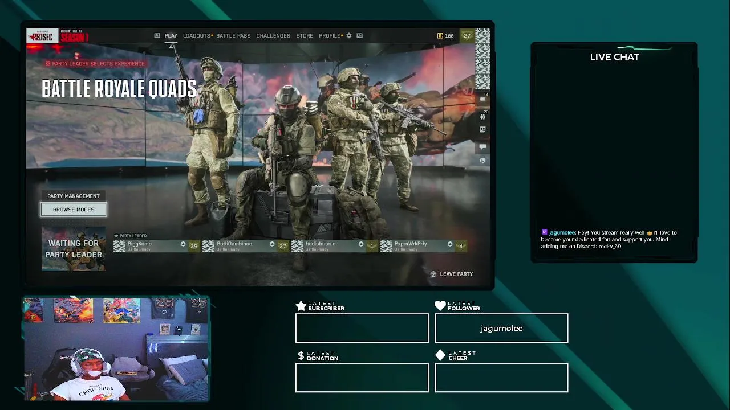
Task: Click the LIVE CHAT panel header
Action: [614, 57]
